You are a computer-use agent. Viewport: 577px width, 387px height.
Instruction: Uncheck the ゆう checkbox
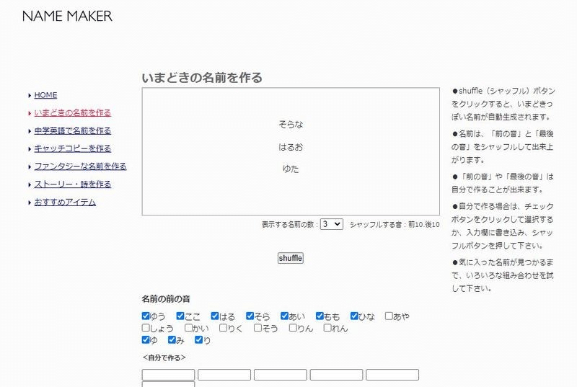pyautogui.click(x=146, y=316)
